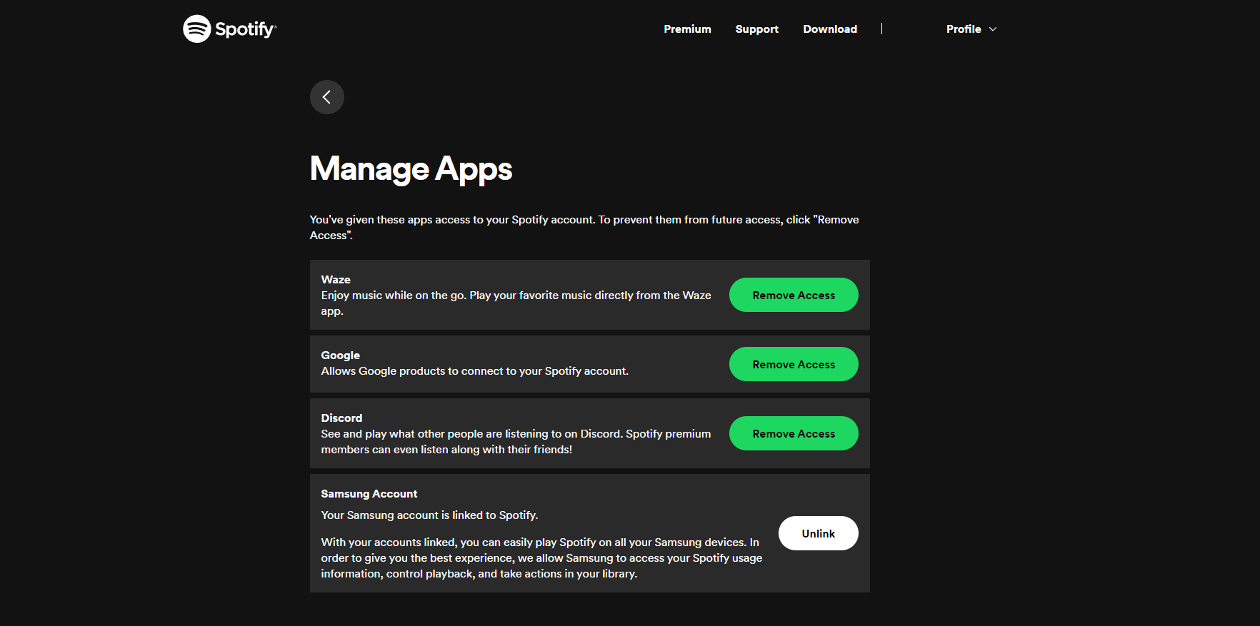Remove access for Discord
This screenshot has width=1260, height=626.
tap(794, 433)
